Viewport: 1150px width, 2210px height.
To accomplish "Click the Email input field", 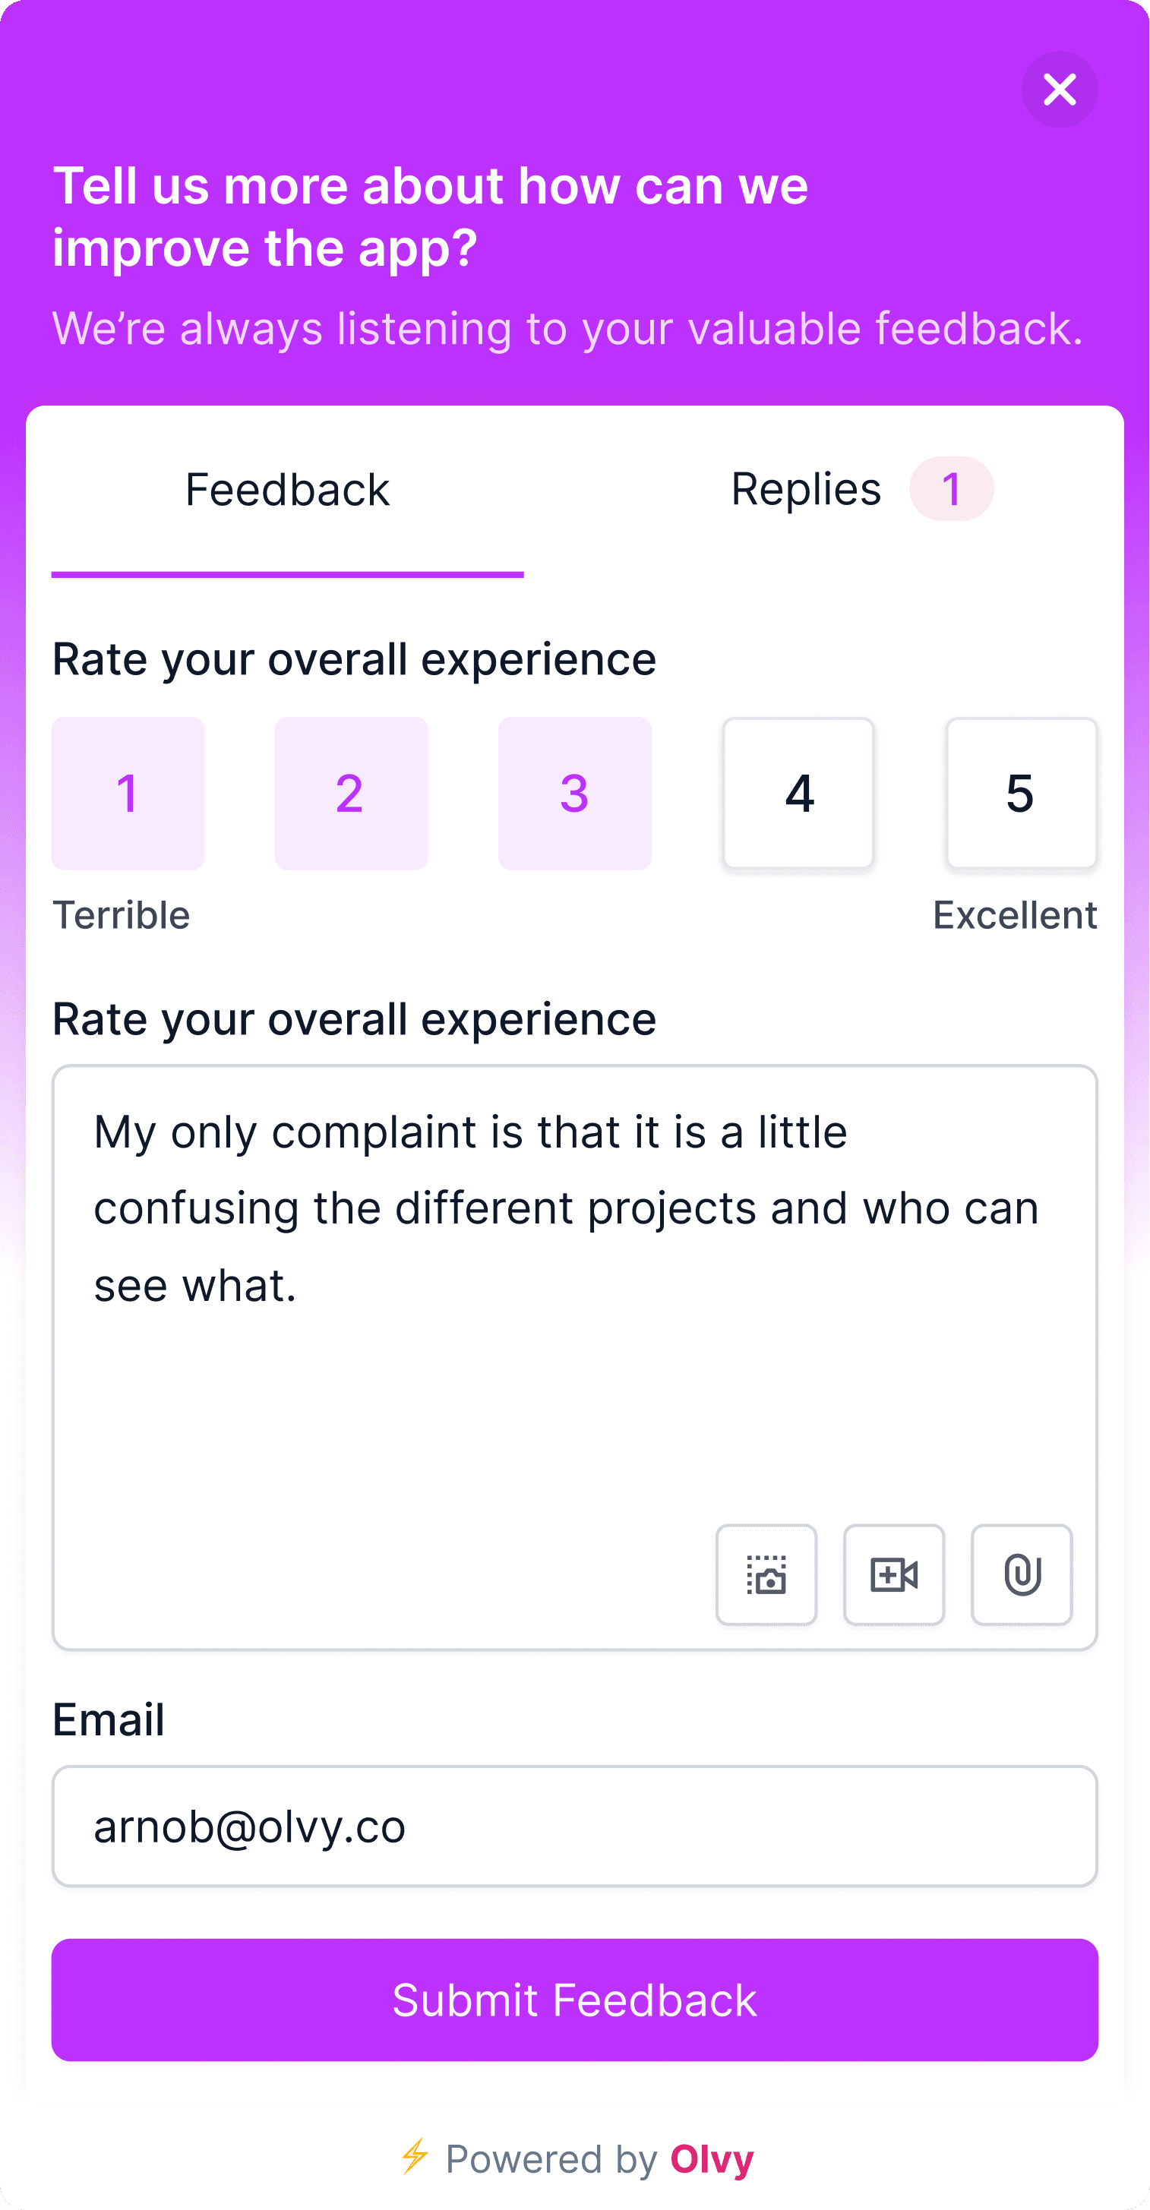I will tap(575, 1826).
